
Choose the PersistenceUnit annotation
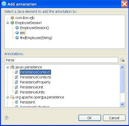(31, 87)
